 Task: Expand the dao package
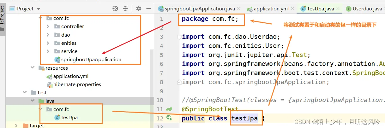(48, 35)
